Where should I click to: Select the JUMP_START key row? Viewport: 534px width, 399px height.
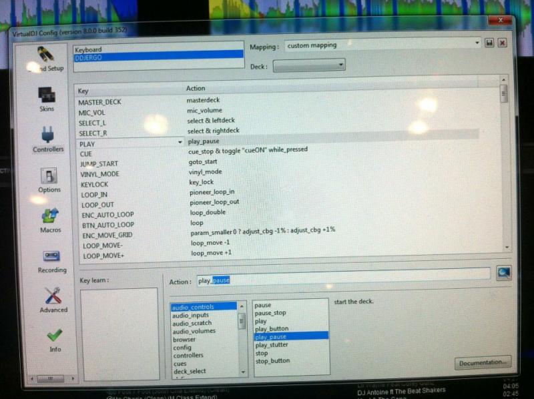99,164
